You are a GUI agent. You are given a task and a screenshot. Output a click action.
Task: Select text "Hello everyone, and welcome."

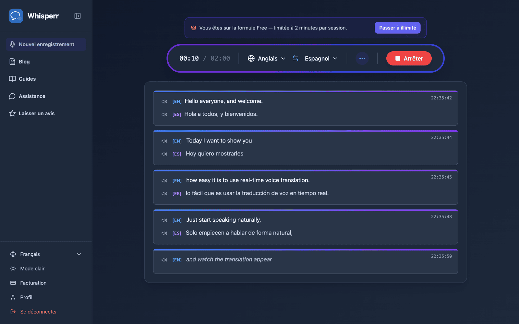[223, 101]
